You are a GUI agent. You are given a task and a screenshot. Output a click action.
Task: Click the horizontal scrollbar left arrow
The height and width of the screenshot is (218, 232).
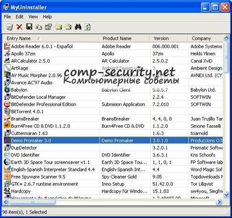click(x=6, y=202)
